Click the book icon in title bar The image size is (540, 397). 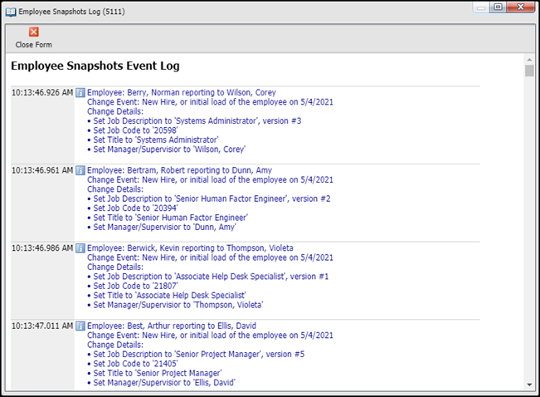[10, 7]
